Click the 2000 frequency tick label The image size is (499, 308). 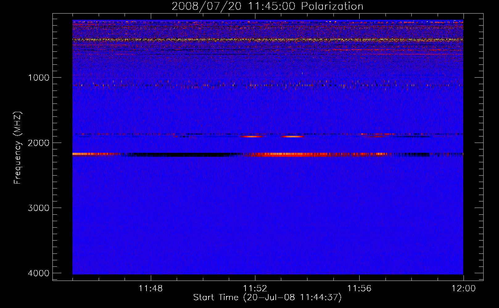(x=39, y=143)
